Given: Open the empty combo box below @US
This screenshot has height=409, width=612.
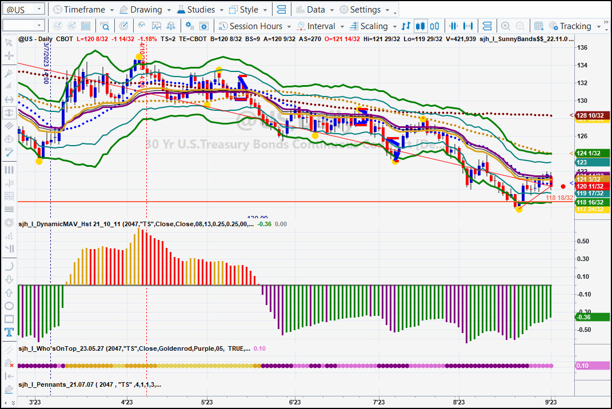Looking at the screenshot, I should click(23, 26).
